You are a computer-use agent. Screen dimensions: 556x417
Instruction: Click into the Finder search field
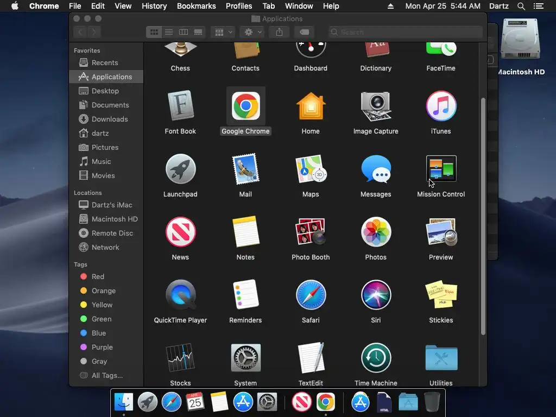(406, 32)
